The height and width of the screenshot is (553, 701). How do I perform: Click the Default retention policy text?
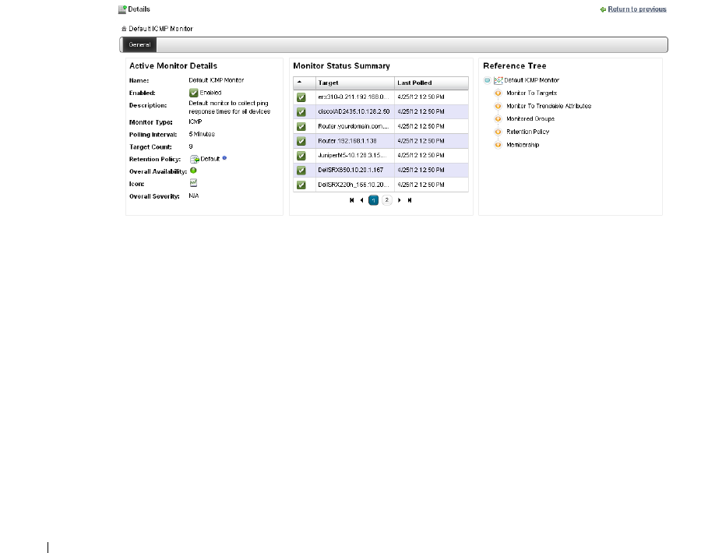pyautogui.click(x=210, y=159)
